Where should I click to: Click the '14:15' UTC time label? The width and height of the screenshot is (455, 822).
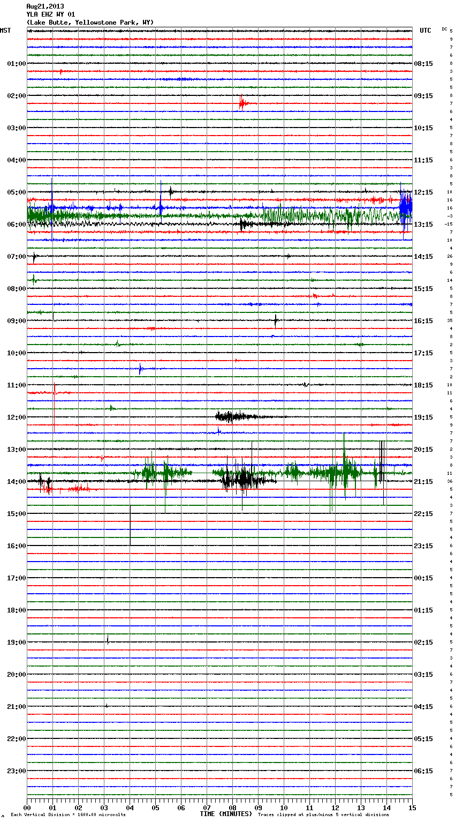423,257
